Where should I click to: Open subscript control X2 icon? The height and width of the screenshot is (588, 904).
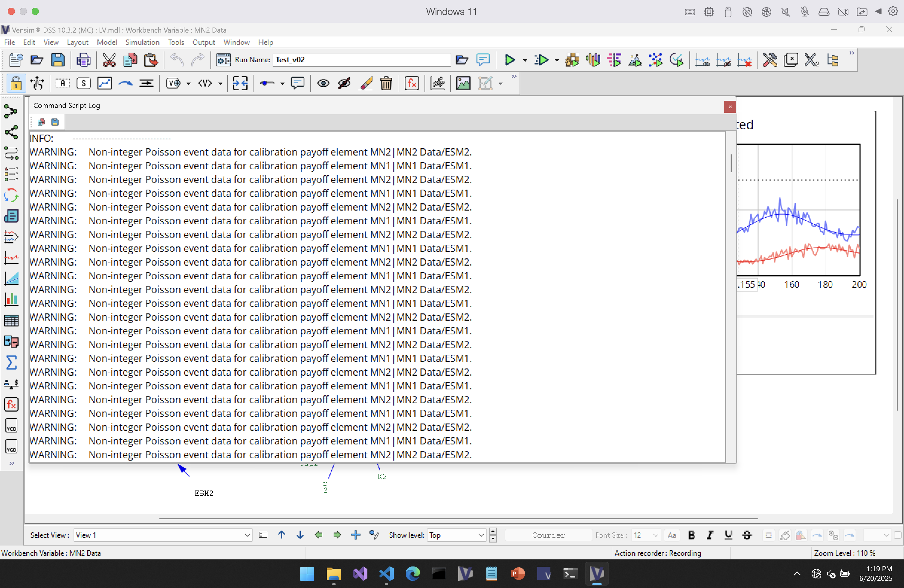pos(811,60)
